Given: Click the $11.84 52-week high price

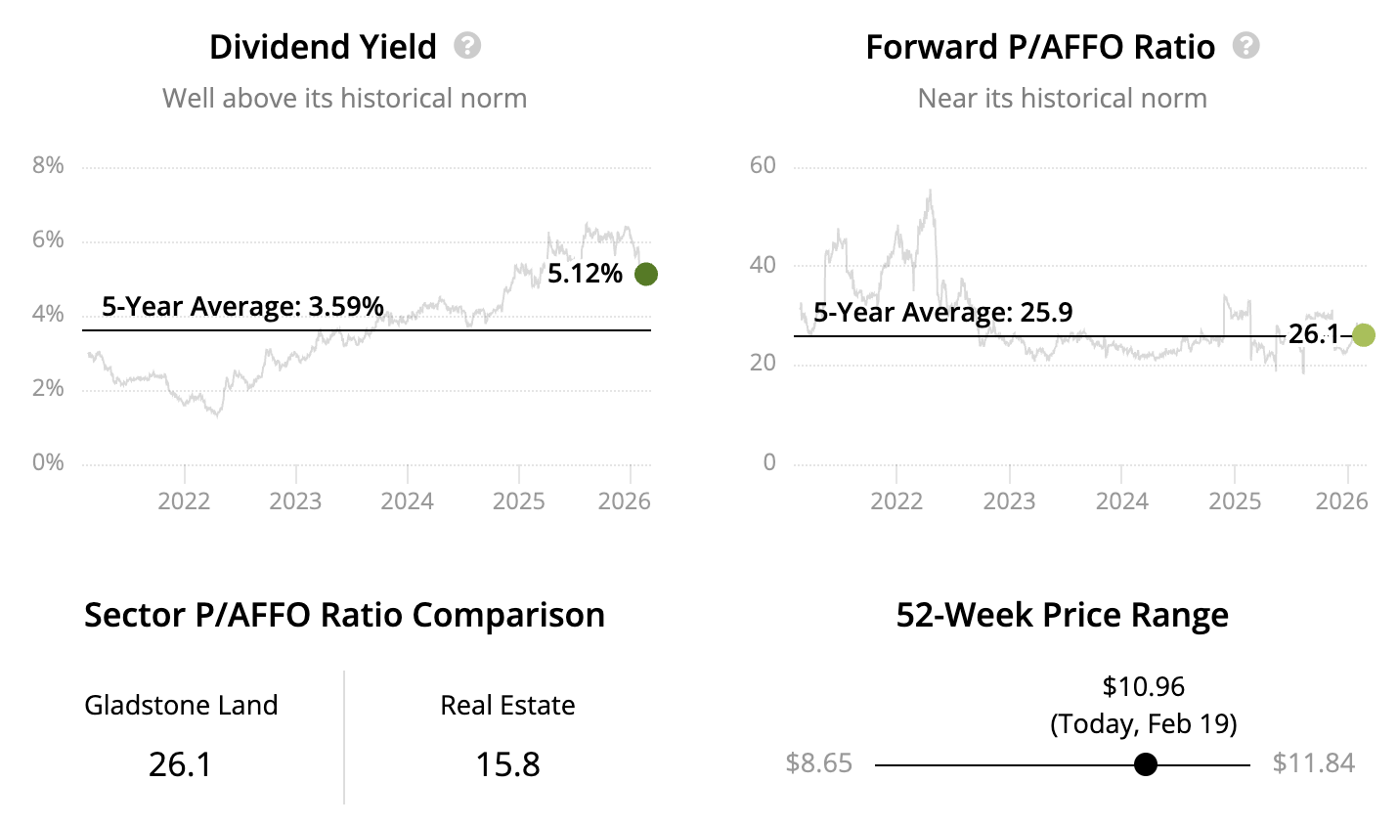Looking at the screenshot, I should click(x=1313, y=763).
